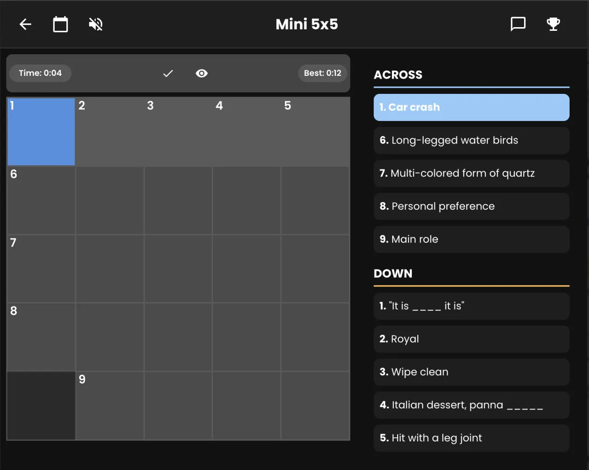
Task: Select grid cell numbered 9
Action: pos(110,406)
